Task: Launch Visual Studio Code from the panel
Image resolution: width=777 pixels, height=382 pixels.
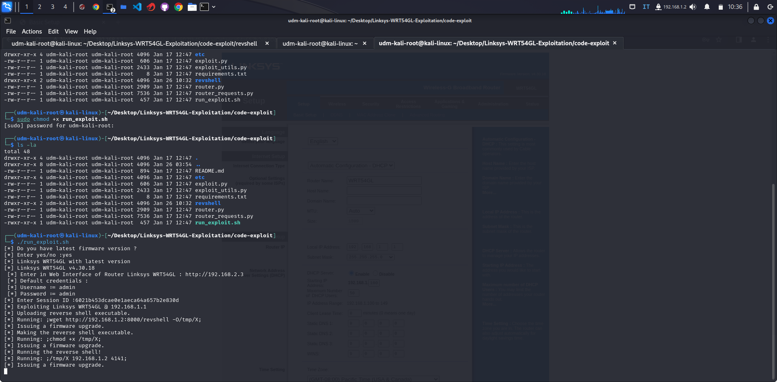Action: coord(137,7)
